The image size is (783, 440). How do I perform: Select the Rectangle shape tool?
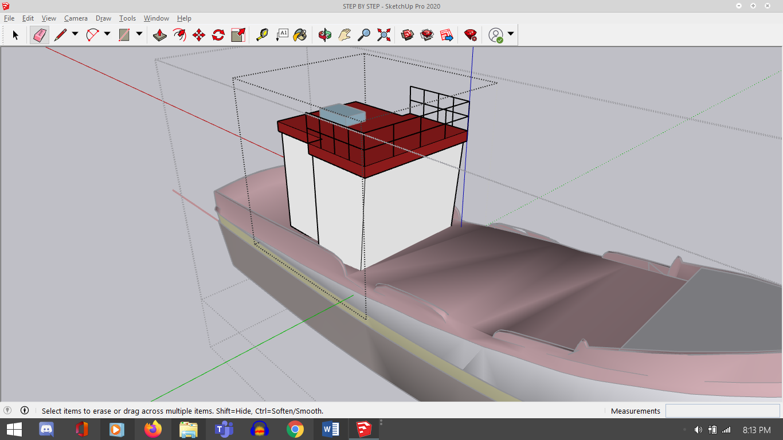(x=124, y=35)
